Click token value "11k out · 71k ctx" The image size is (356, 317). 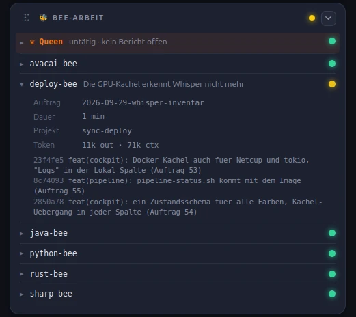tap(120, 145)
